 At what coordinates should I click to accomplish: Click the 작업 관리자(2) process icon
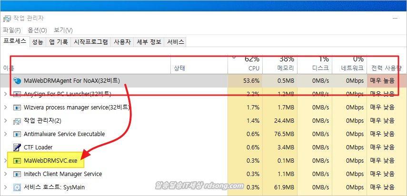17,120
